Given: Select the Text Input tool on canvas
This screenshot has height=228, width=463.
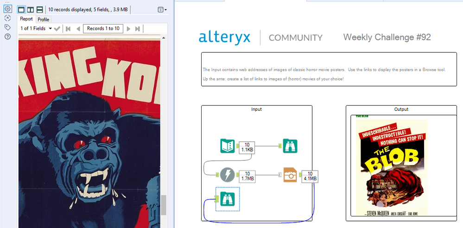Looking at the screenshot, I should pos(228,146).
